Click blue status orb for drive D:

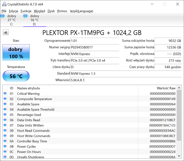click(x=25, y=16)
